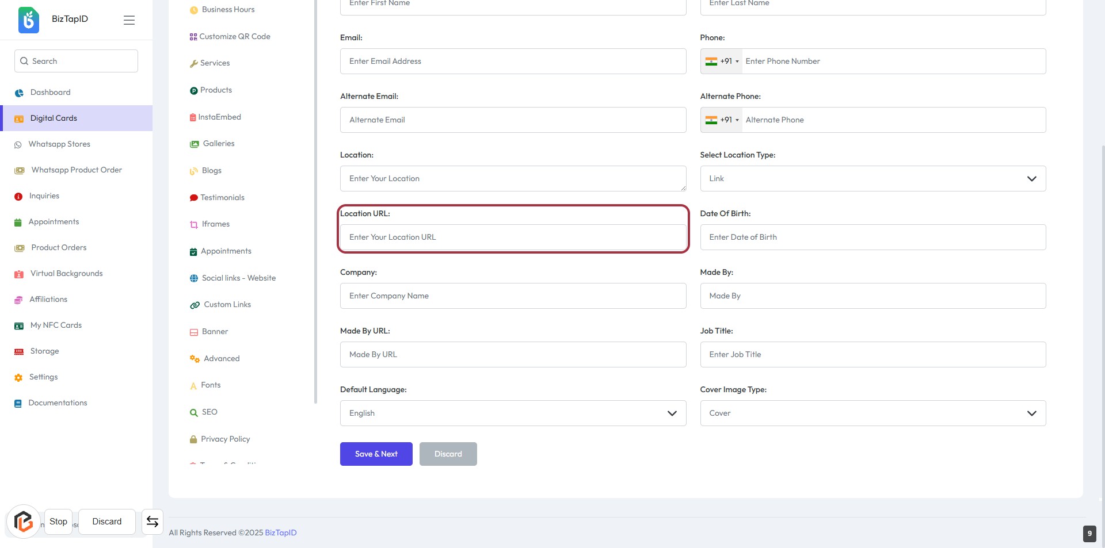
Task: Click the My NFC Cards icon
Action: coord(19,326)
